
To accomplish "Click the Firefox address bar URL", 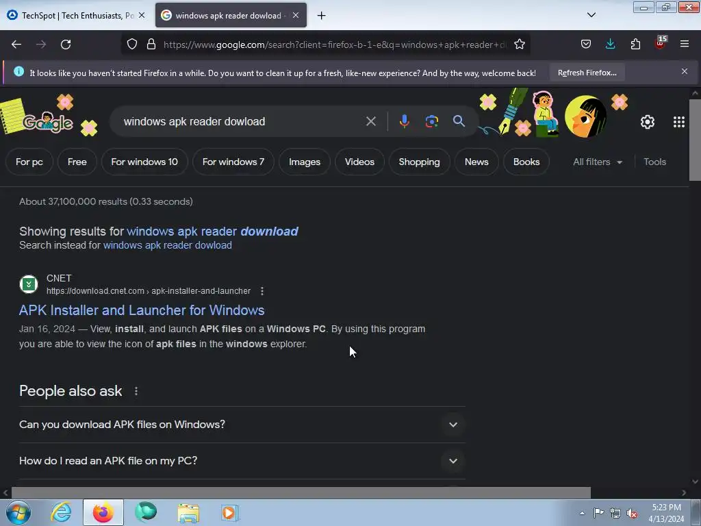I will [x=335, y=45].
